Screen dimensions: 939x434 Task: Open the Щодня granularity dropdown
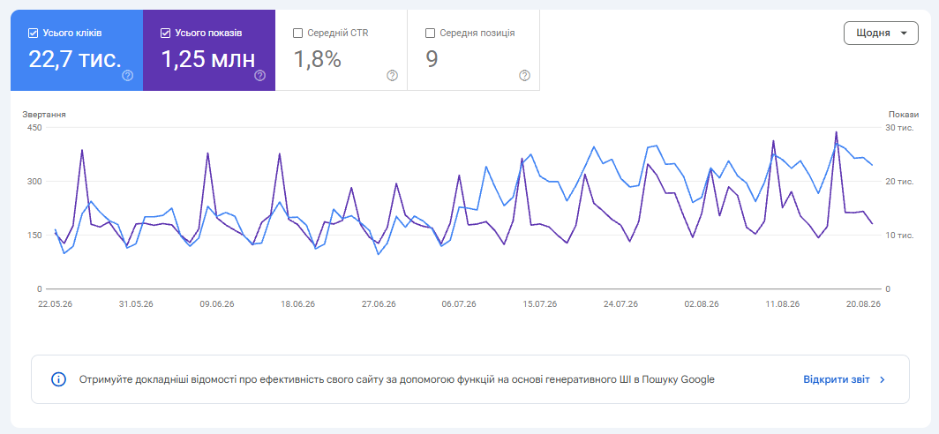[881, 33]
